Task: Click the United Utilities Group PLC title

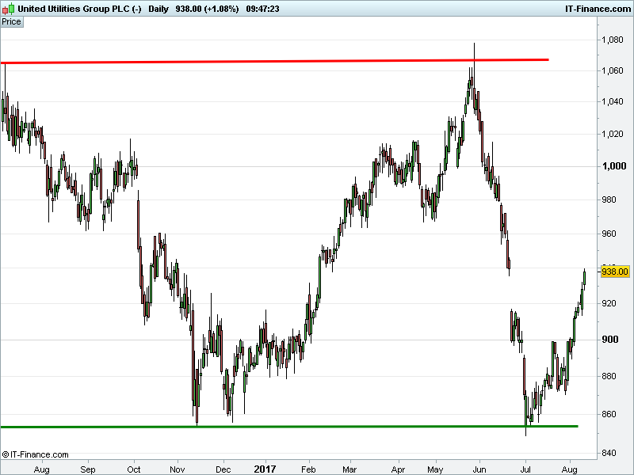Action: 79,9
